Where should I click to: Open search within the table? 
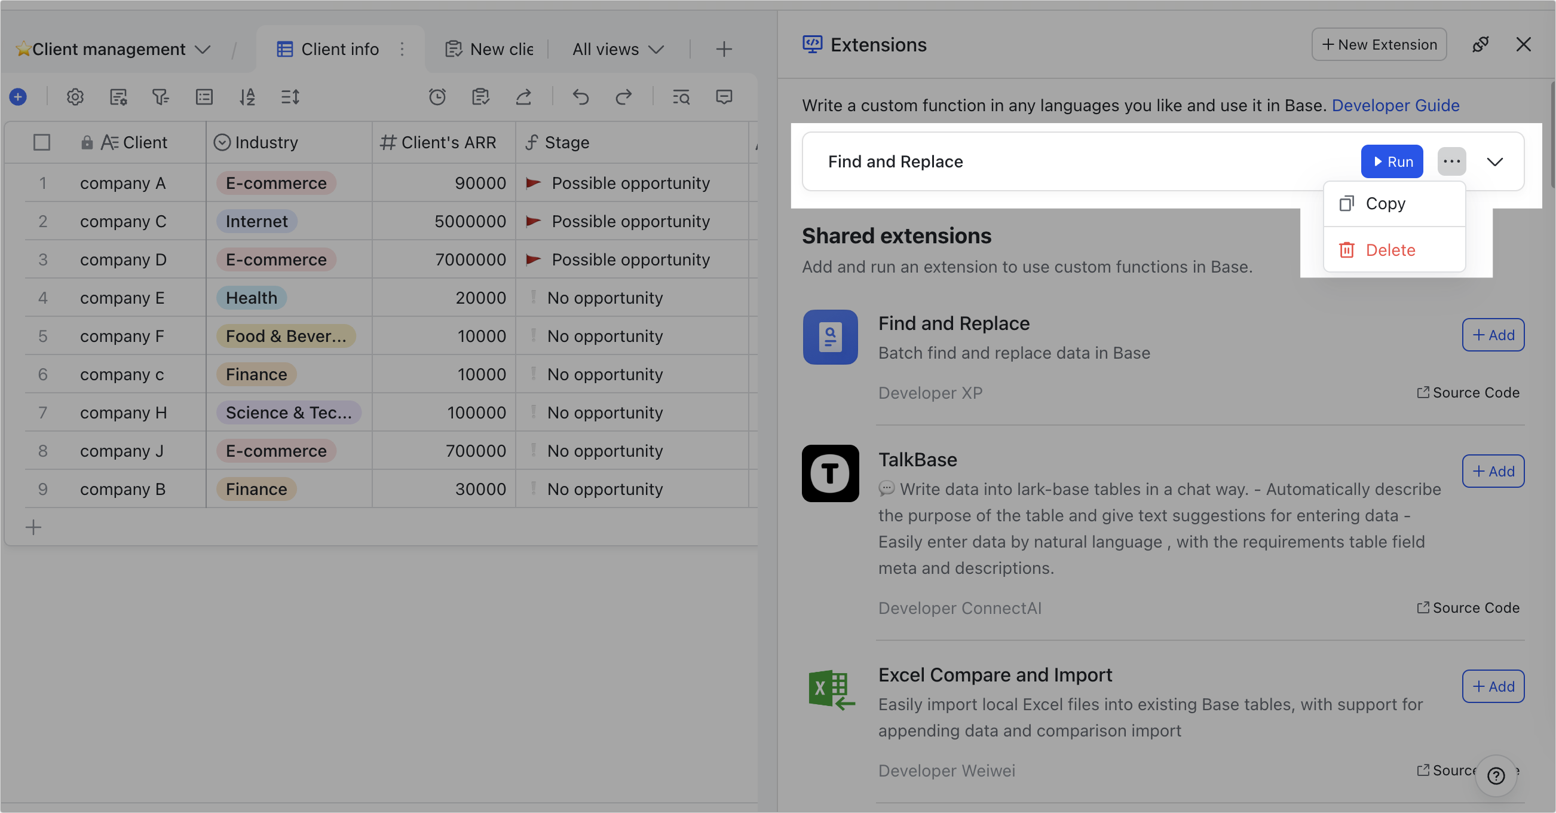point(680,97)
